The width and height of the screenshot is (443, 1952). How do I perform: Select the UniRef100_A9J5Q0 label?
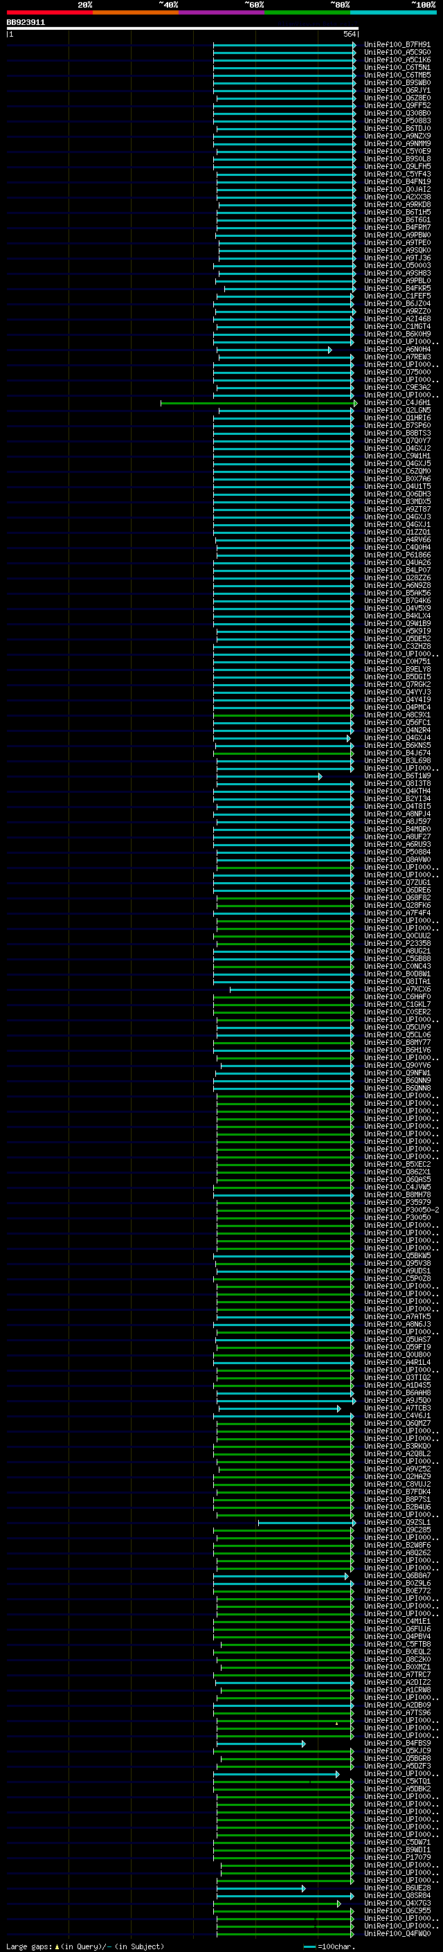(397, 1401)
